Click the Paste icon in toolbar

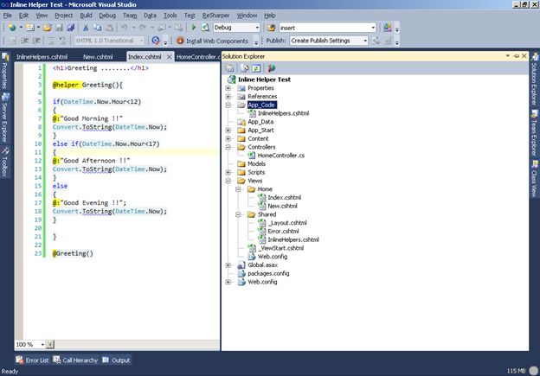109,28
